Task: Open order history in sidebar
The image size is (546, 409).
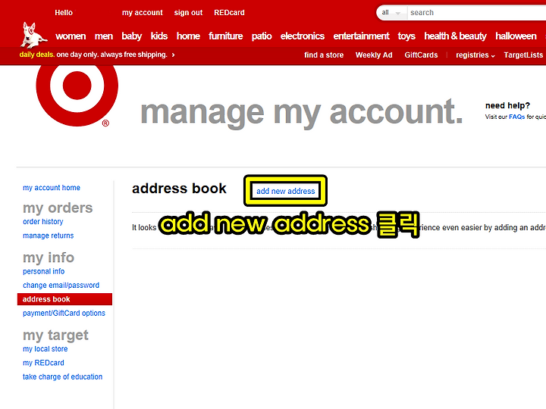Action: tap(42, 221)
